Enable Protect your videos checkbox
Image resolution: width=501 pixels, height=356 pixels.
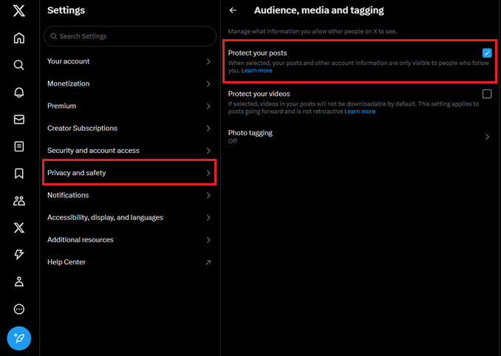pos(486,94)
